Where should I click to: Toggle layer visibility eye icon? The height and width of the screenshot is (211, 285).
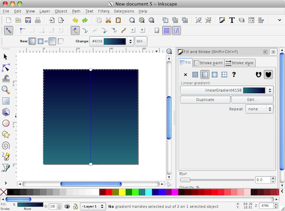67,206
